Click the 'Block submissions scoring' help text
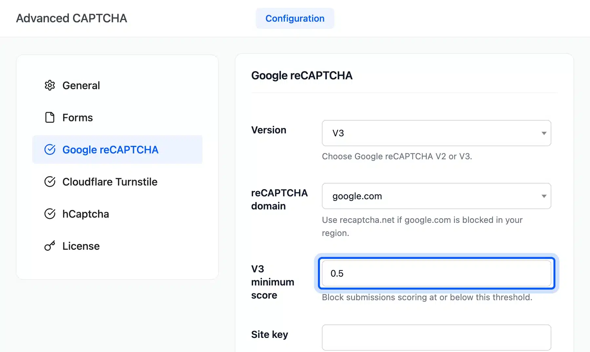Image resolution: width=590 pixels, height=352 pixels. click(x=427, y=297)
